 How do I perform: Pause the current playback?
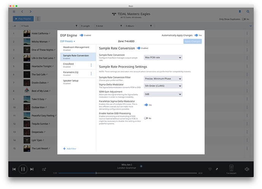[23, 169]
